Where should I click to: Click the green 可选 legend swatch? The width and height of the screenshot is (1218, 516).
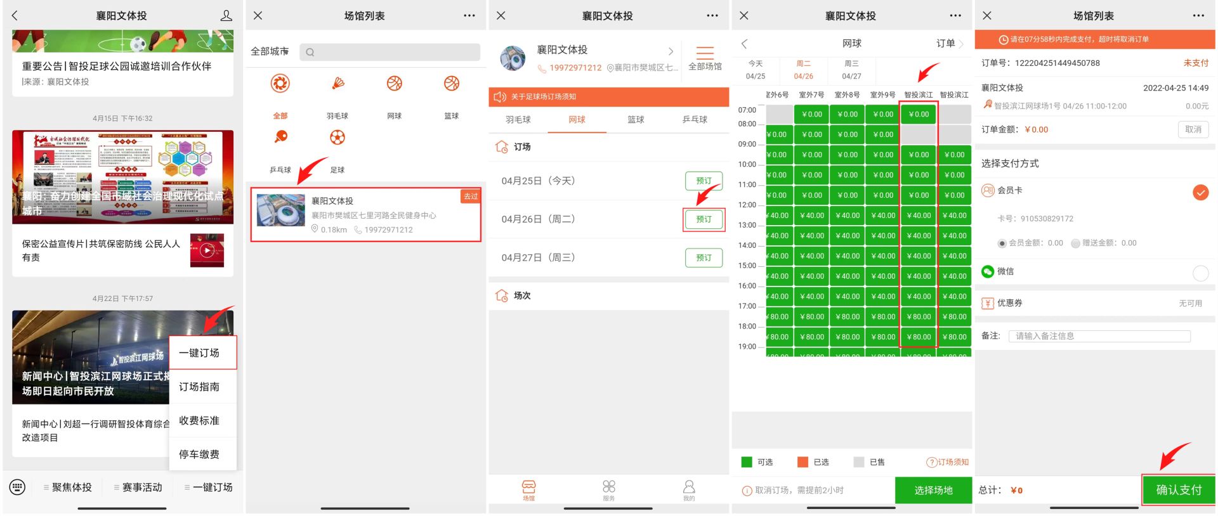tap(747, 462)
